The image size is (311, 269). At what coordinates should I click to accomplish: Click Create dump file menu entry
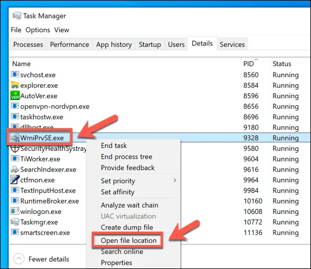pyautogui.click(x=127, y=227)
